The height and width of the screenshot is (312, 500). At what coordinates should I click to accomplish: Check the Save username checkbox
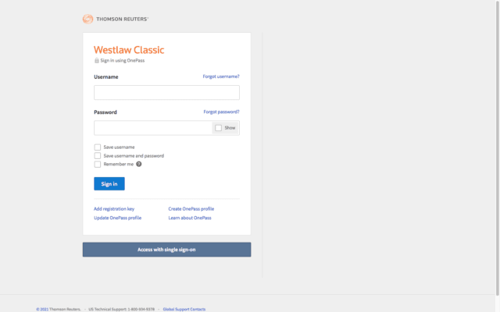click(98, 147)
